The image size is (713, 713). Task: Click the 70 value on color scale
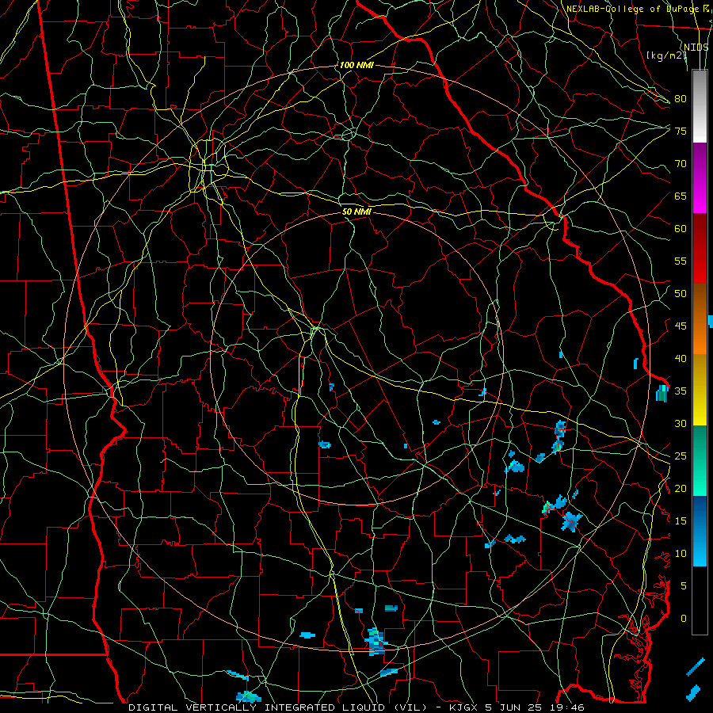click(x=681, y=164)
